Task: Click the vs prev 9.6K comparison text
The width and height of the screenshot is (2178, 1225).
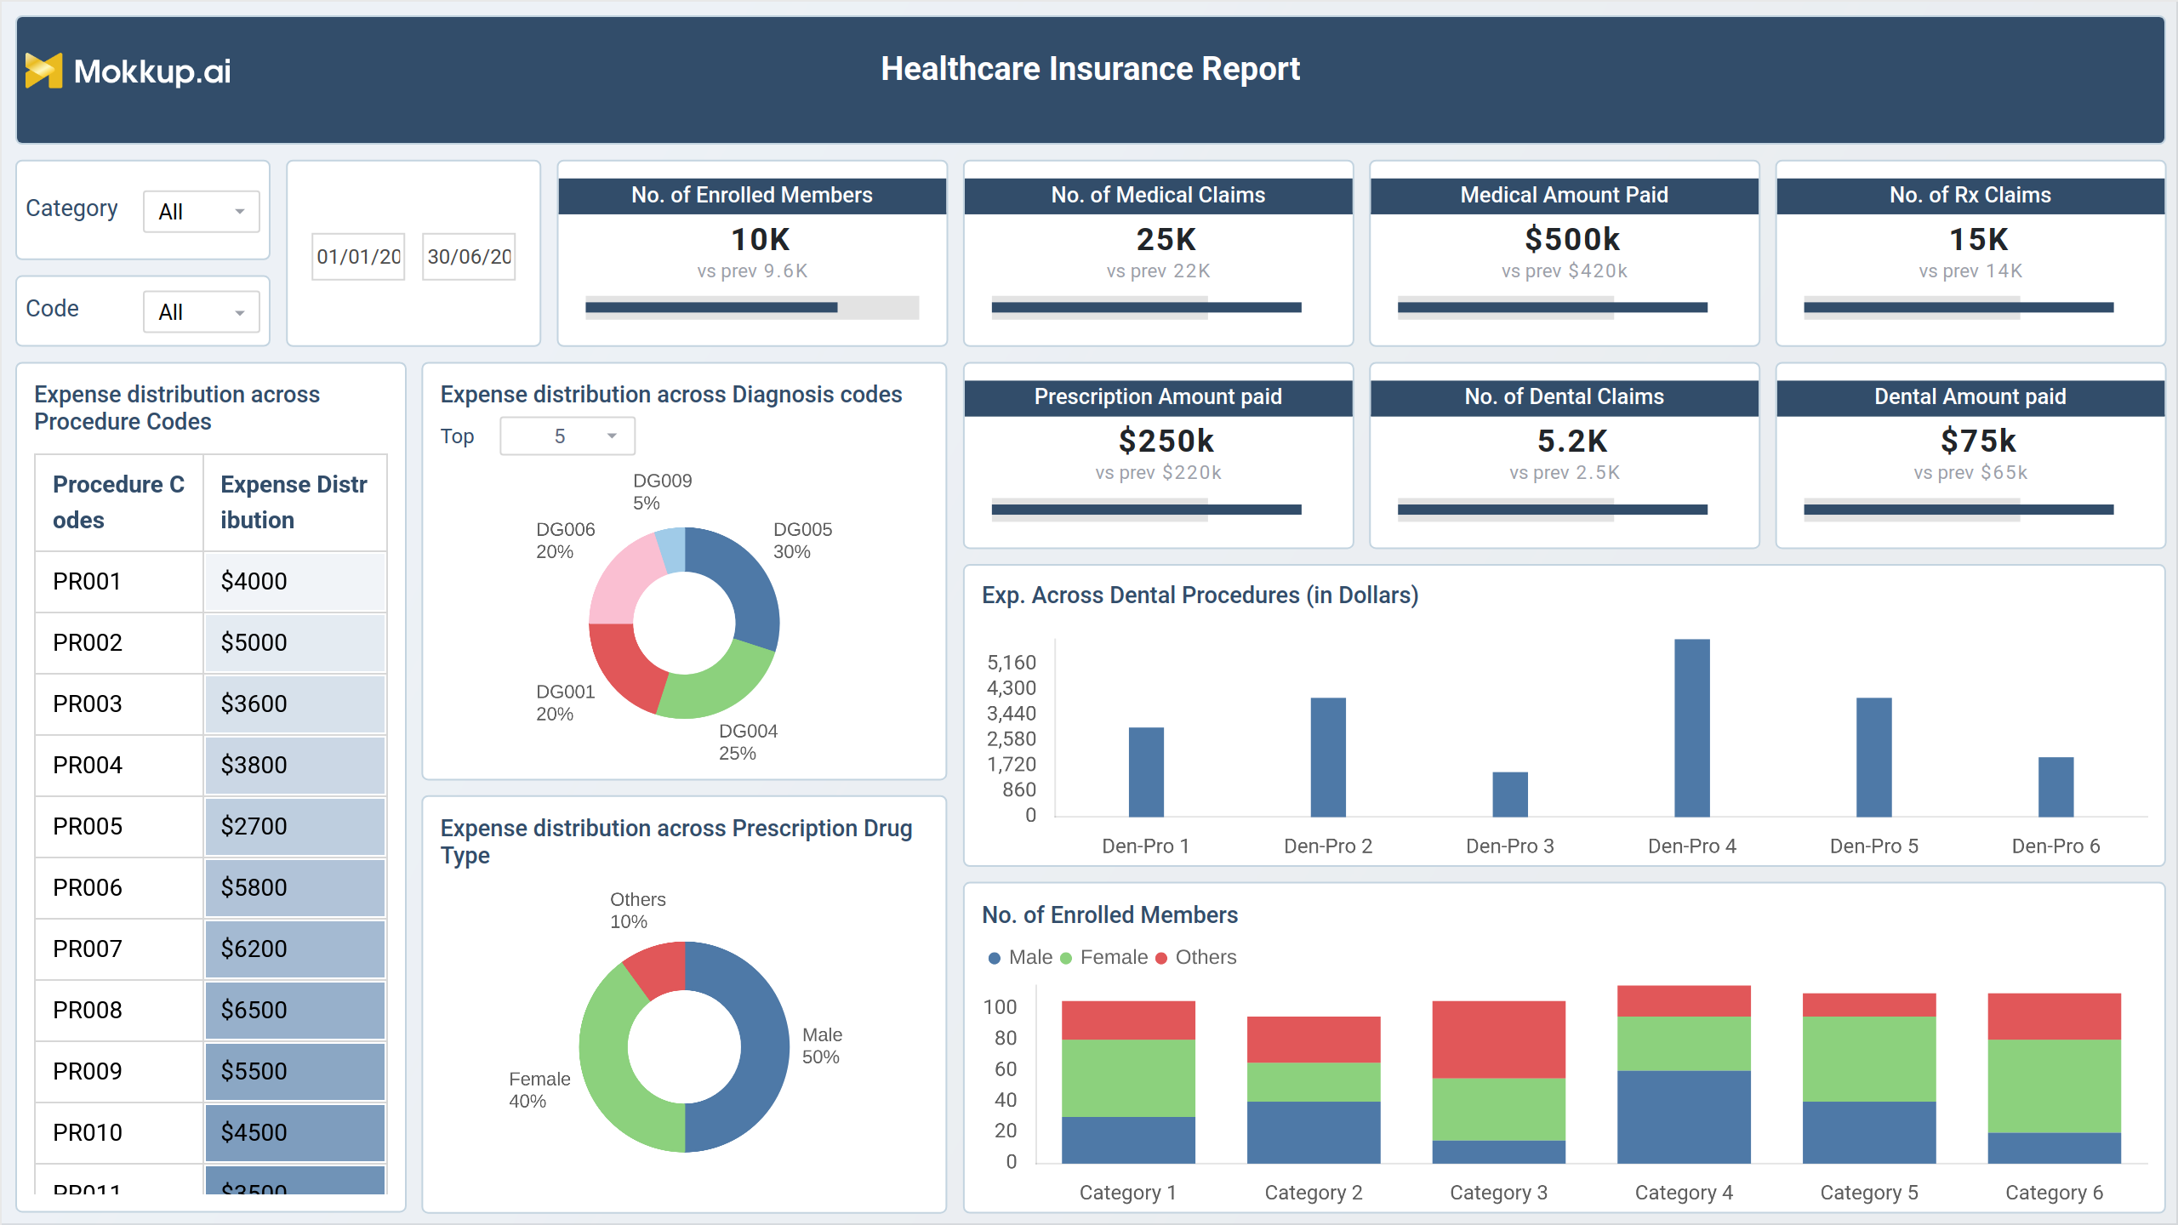Action: 752,271
